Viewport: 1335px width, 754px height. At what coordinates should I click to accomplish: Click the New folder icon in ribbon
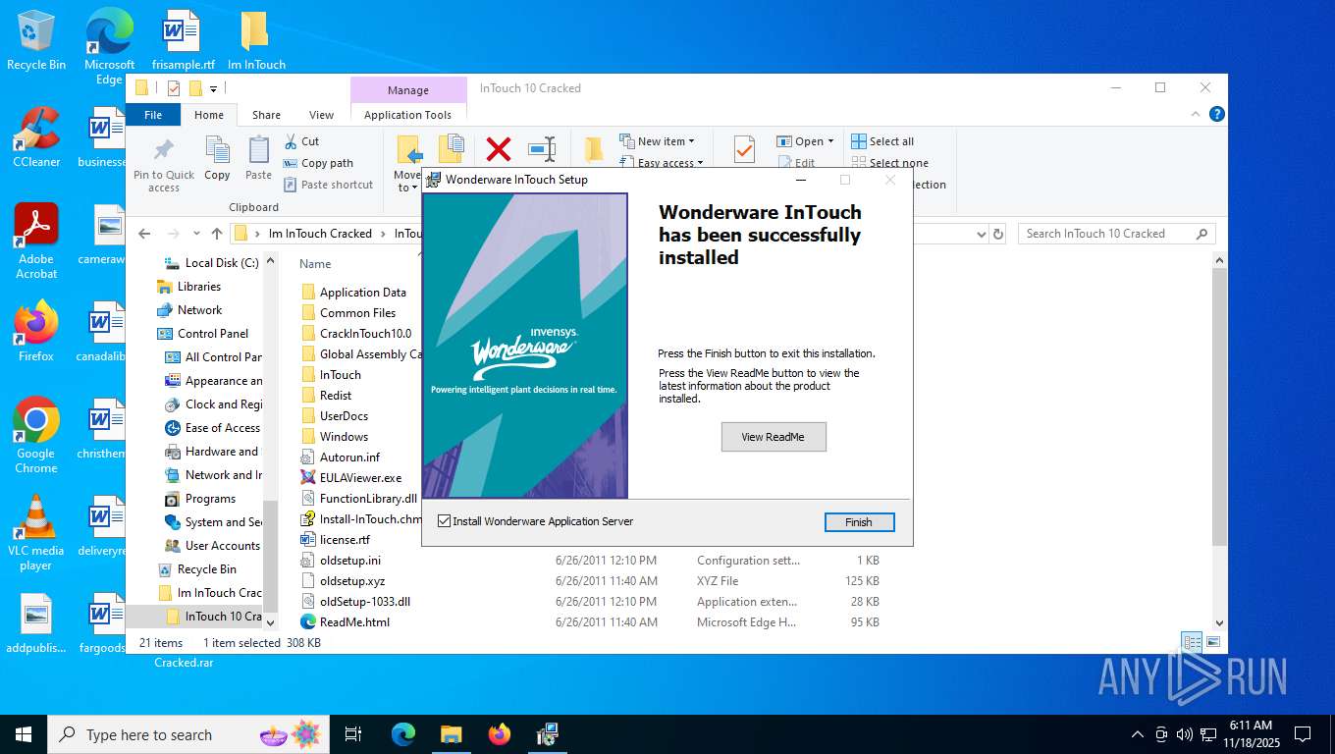(x=594, y=149)
